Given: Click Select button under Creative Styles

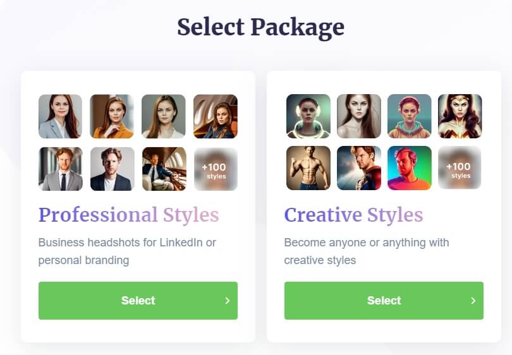Looking at the screenshot, I should [384, 301].
